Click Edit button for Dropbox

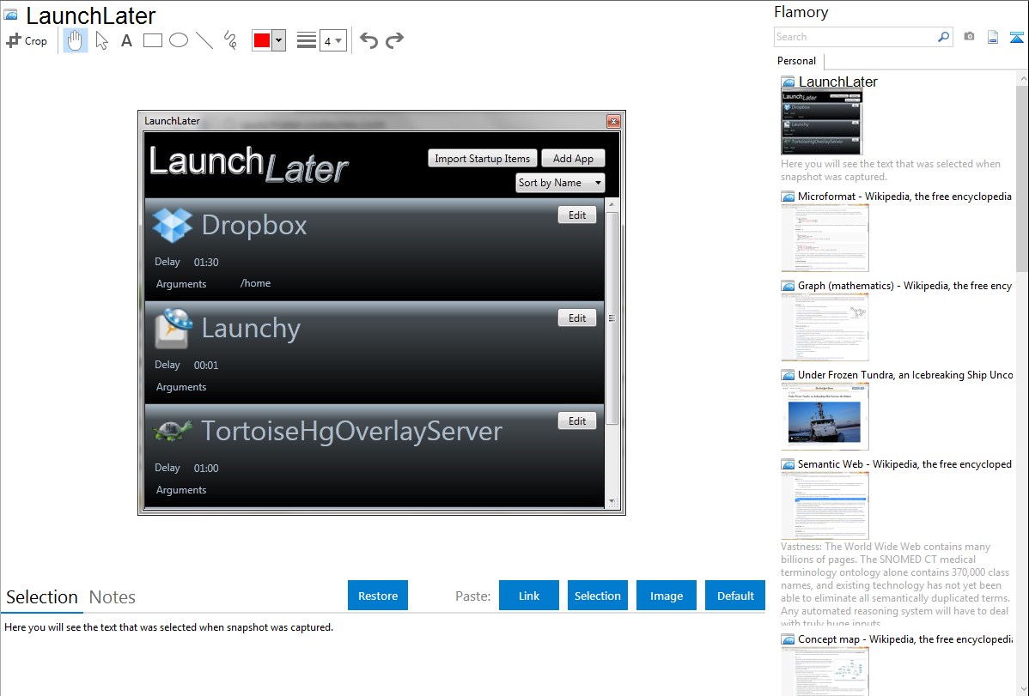[x=577, y=215]
